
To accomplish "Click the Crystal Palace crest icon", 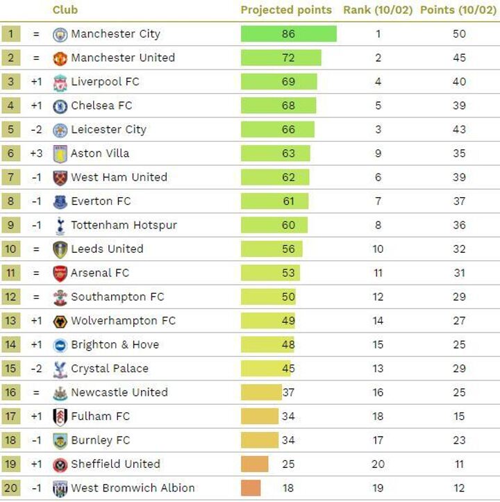I will [60, 369].
